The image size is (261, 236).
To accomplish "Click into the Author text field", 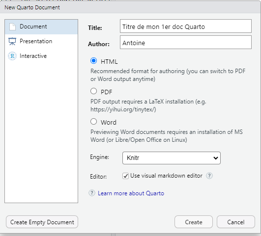I will point(186,42).
